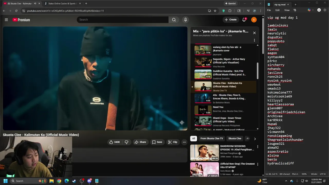This screenshot has width=329, height=185.
Task: Open the Notepad File menu
Action: point(269,10)
